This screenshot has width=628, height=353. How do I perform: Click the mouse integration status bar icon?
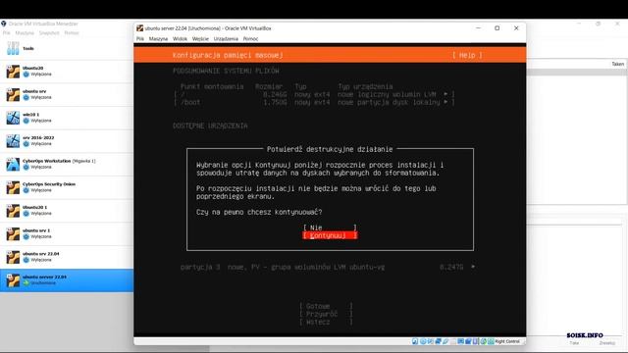tap(483, 341)
